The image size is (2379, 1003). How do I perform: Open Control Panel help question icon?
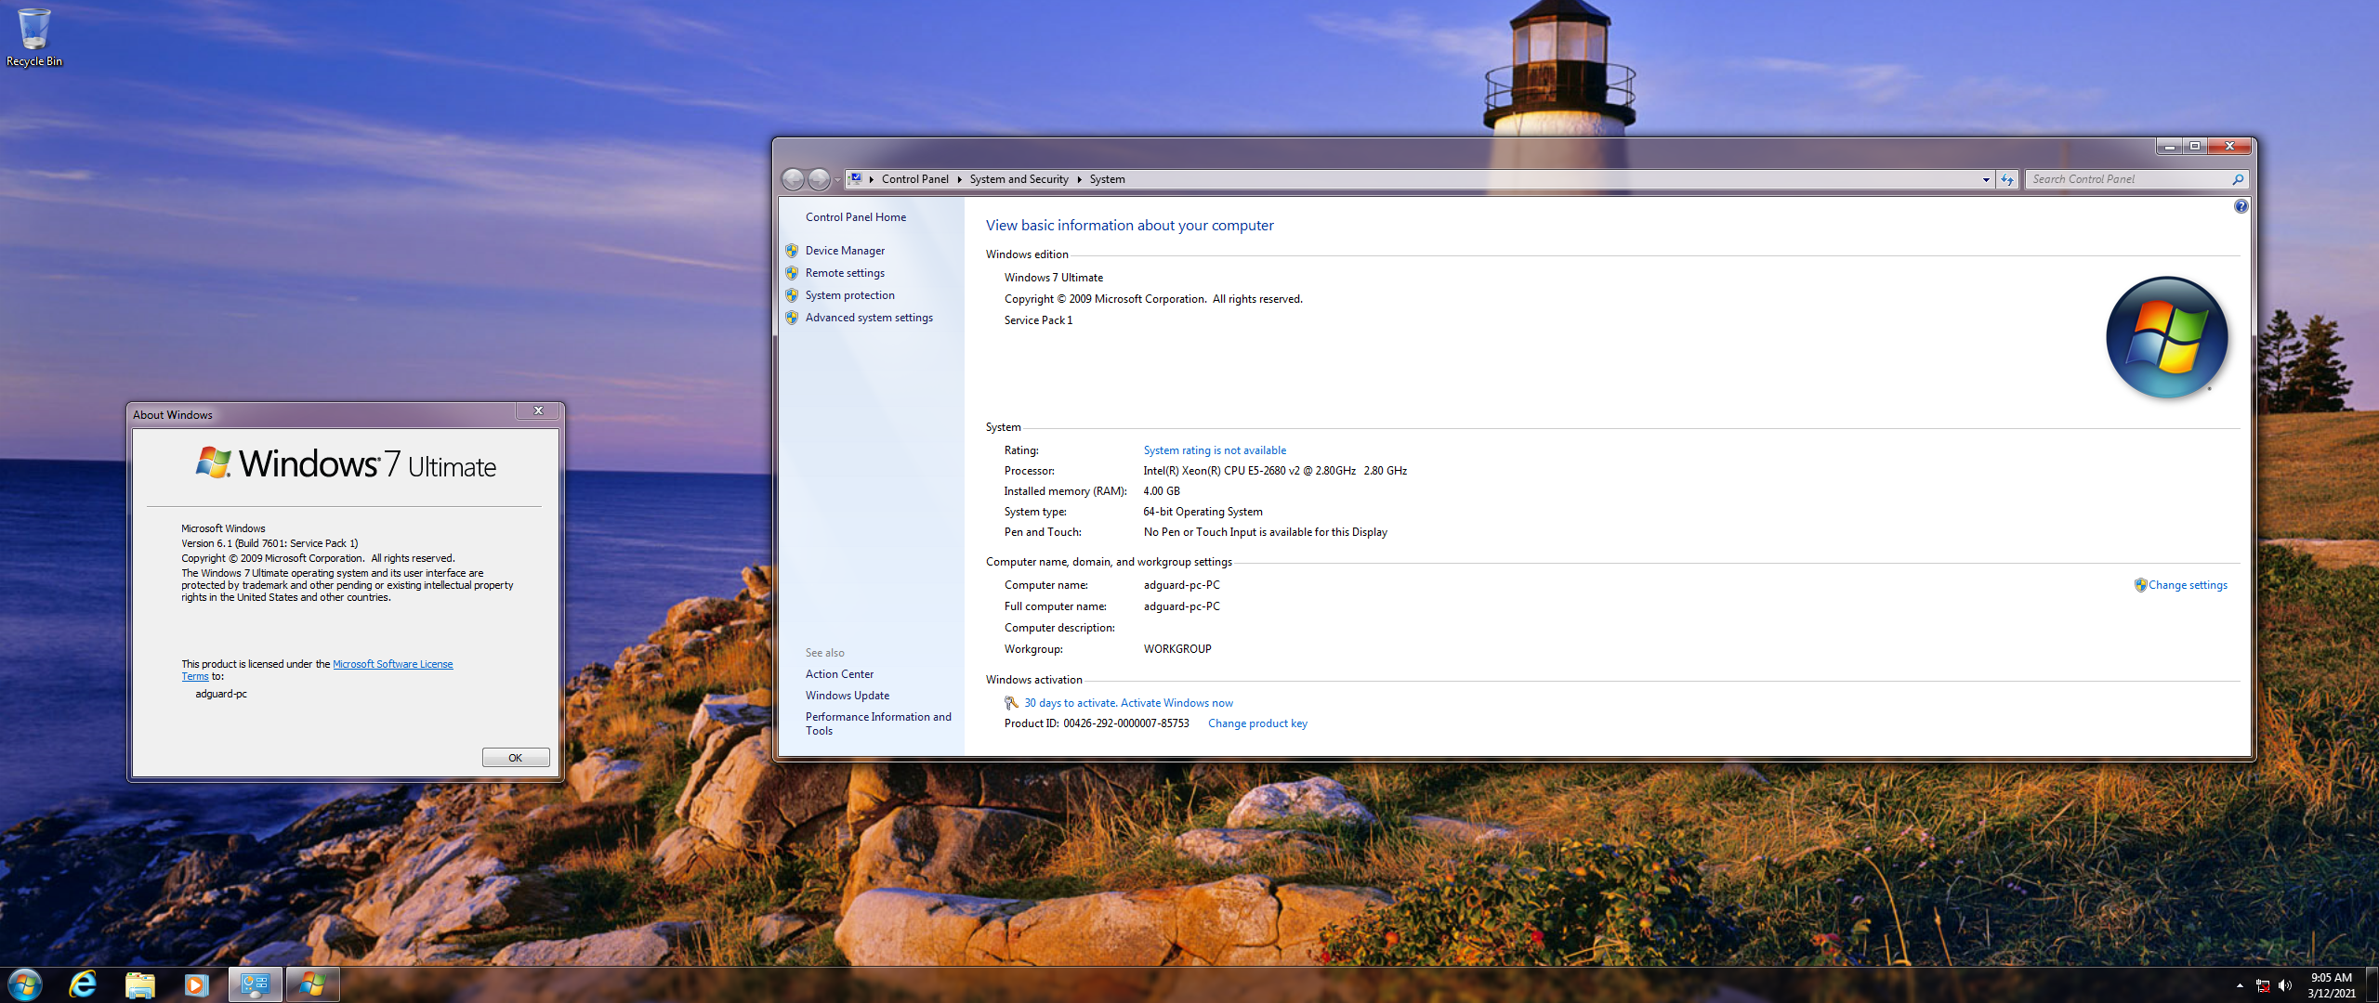[x=2241, y=206]
